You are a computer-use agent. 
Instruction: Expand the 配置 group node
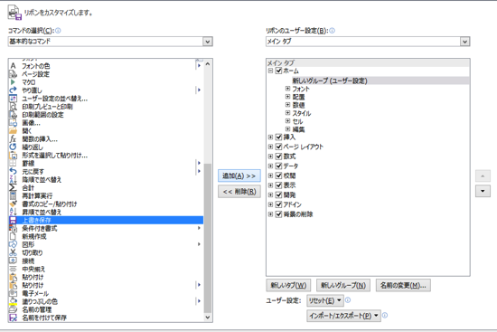pyautogui.click(x=287, y=97)
